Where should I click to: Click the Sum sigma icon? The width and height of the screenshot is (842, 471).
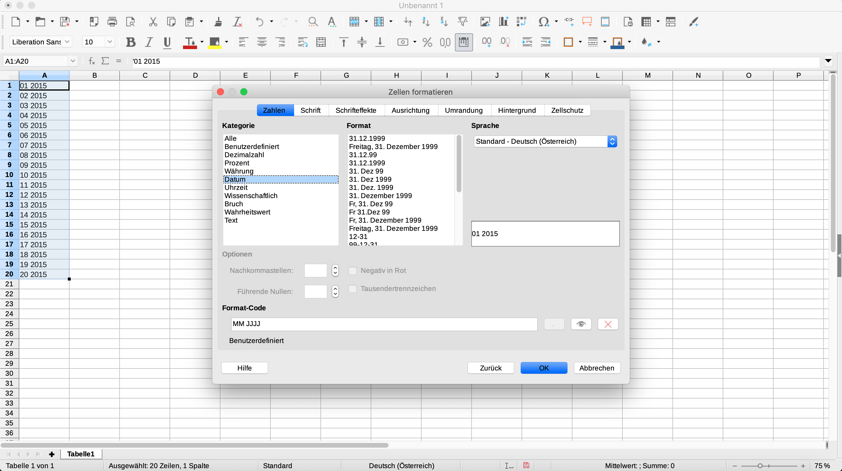pyautogui.click(x=105, y=61)
